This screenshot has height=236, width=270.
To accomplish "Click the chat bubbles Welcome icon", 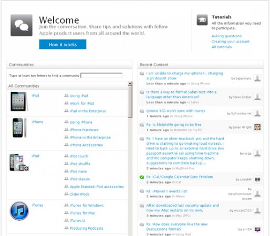I will pos(22,25).
